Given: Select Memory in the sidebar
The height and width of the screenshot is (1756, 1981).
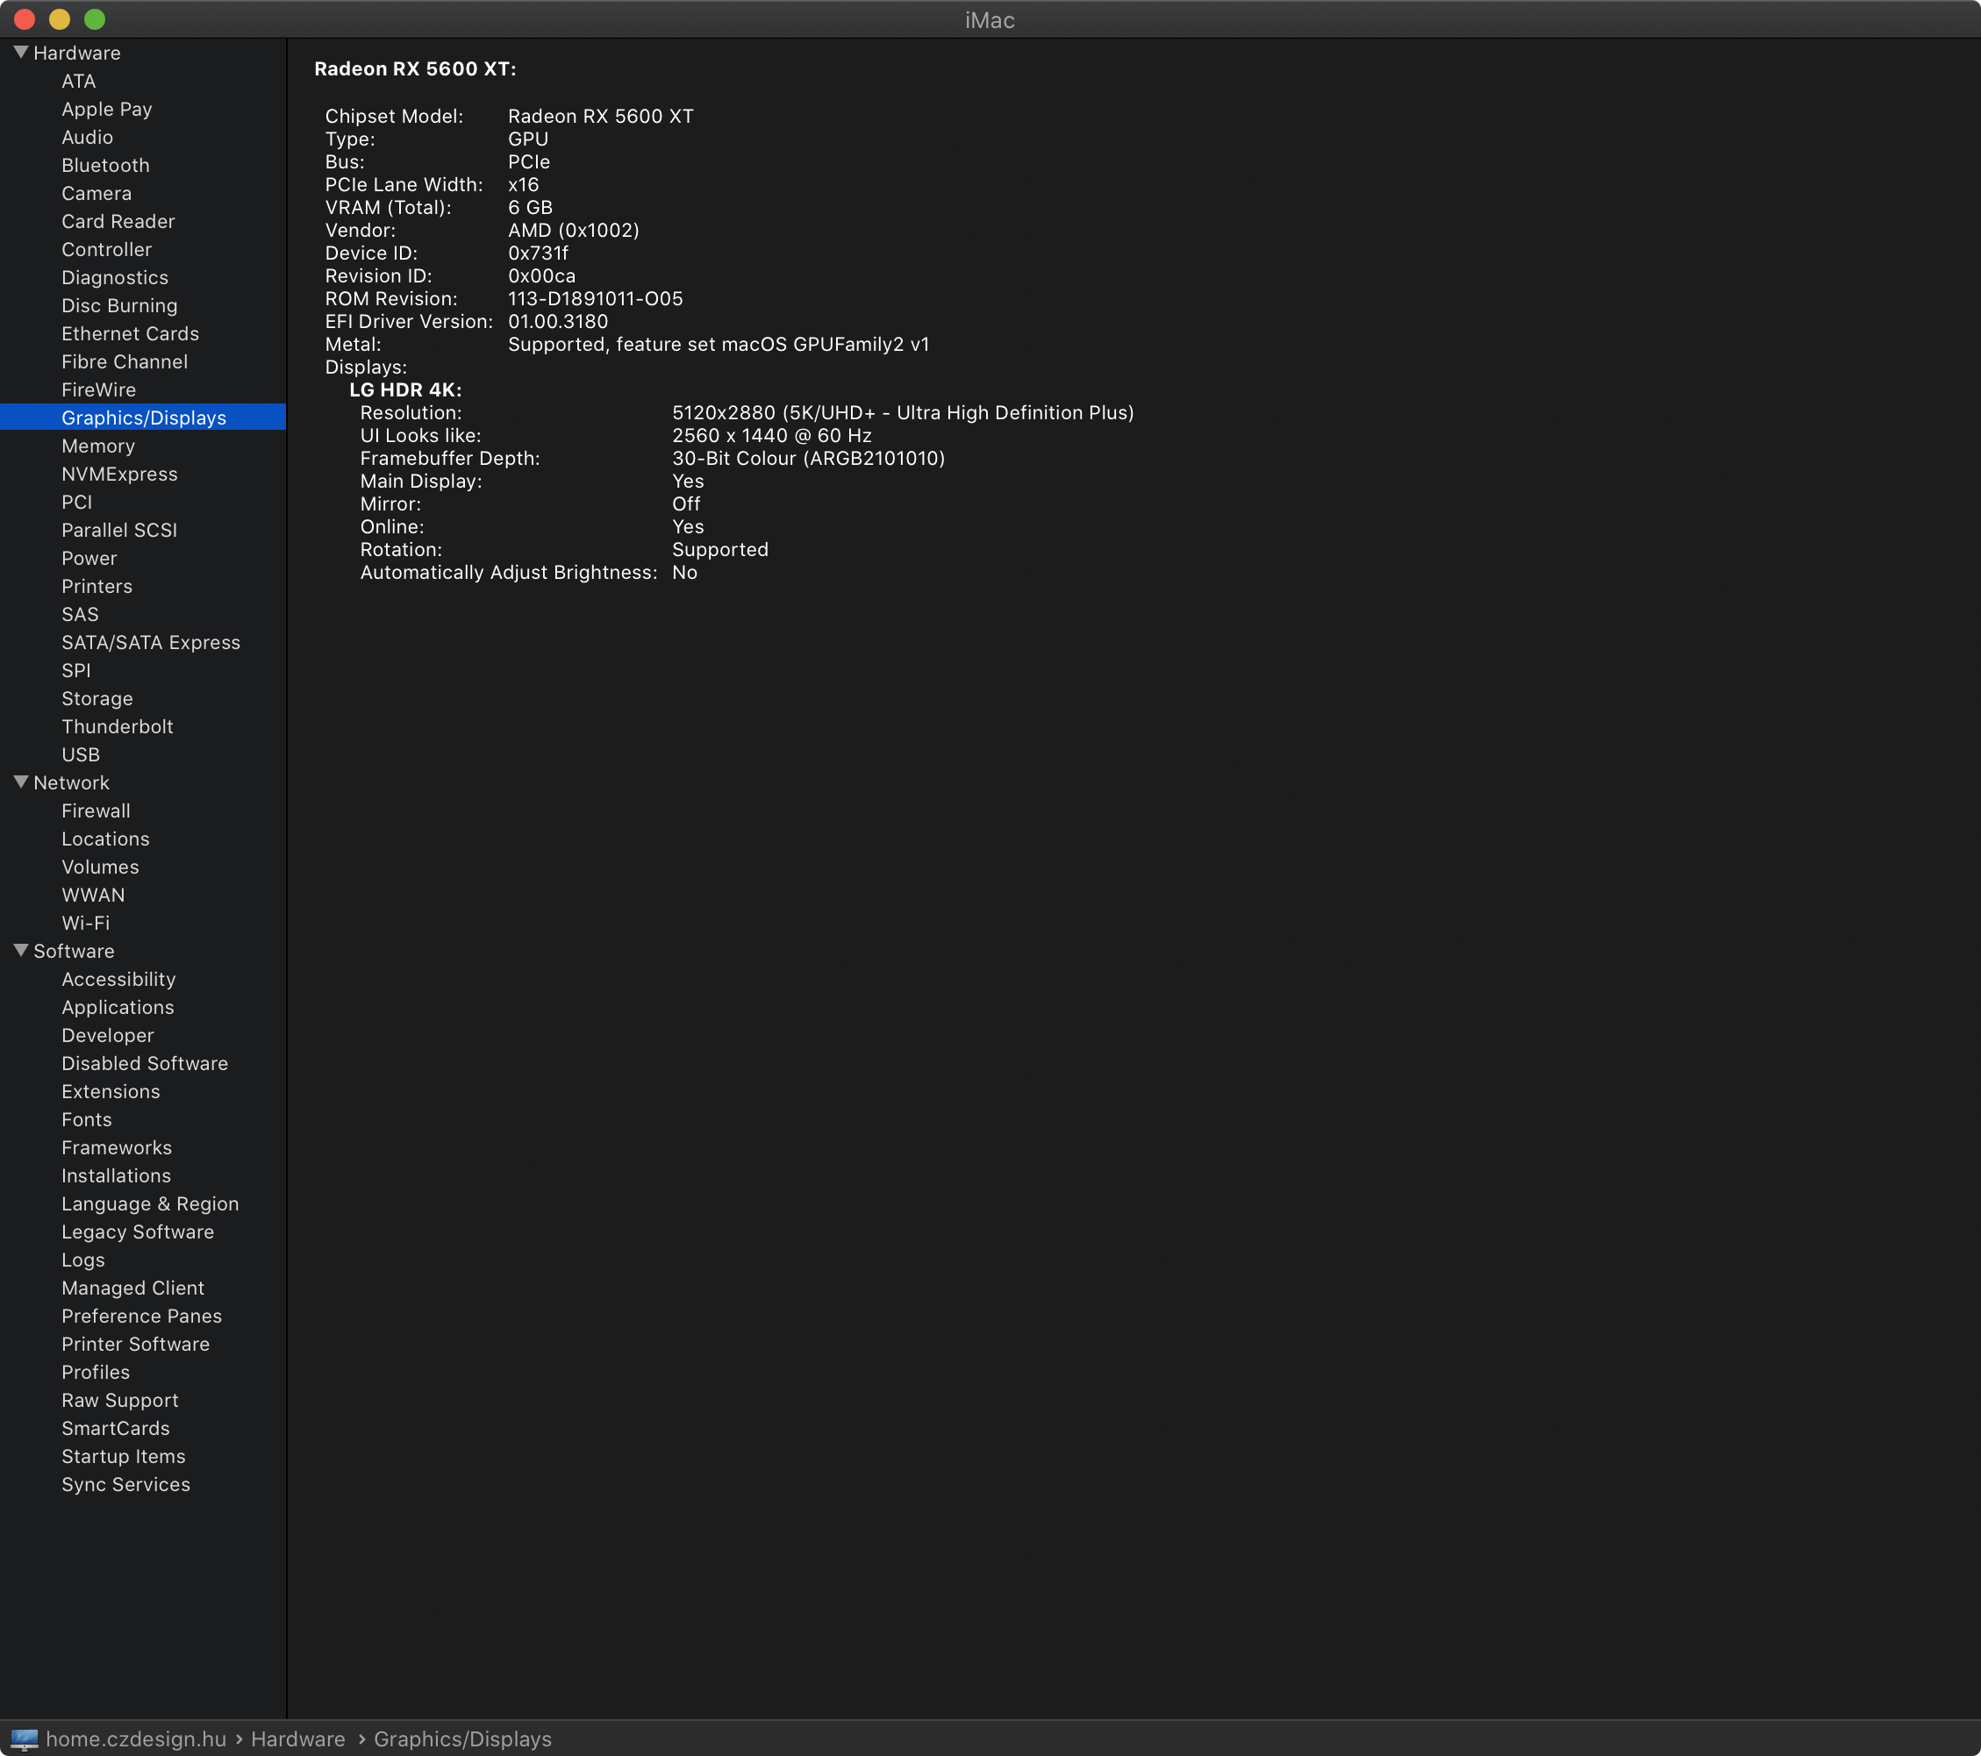Looking at the screenshot, I should point(98,446).
